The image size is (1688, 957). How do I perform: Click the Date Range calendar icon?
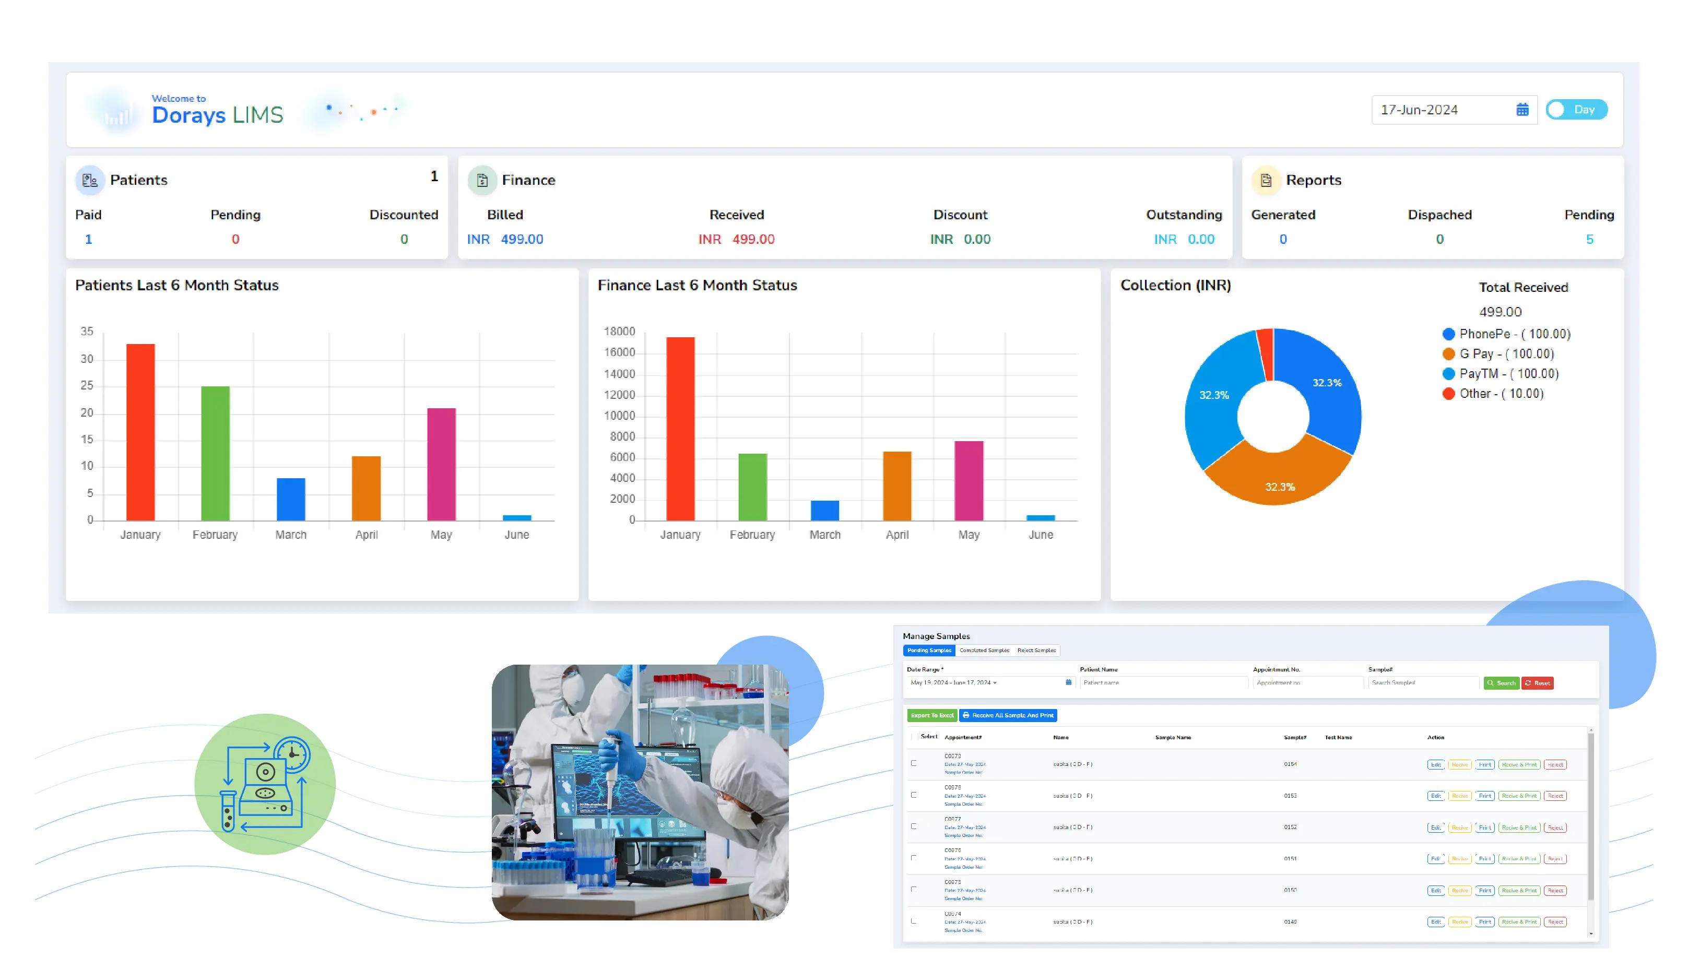point(1068,682)
